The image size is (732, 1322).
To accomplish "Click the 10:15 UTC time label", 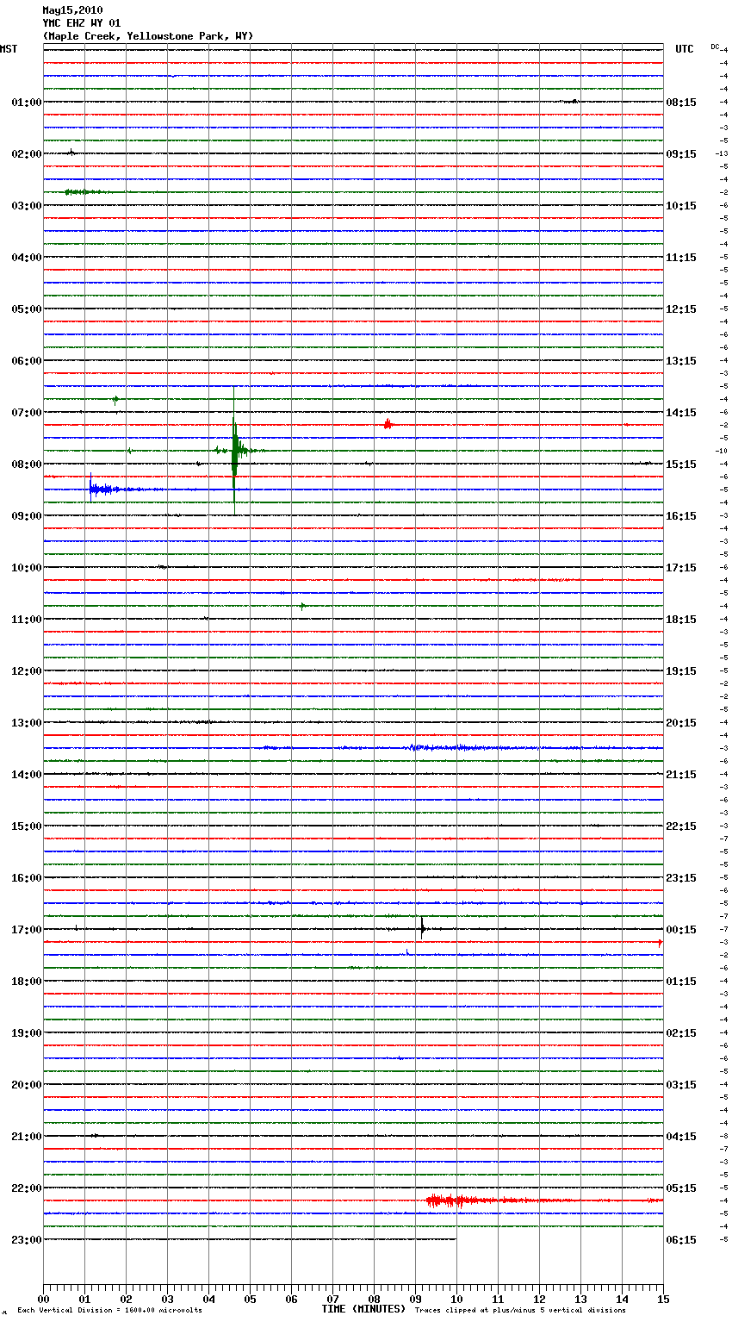I will click(681, 206).
